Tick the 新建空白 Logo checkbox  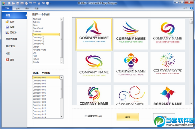[86, 116]
